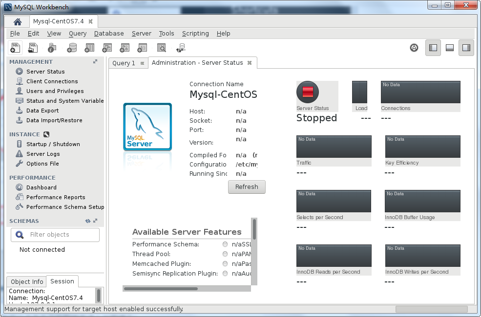The image size is (481, 317).
Task: Click the Thread Pool feature indicator
Action: pyautogui.click(x=225, y=254)
